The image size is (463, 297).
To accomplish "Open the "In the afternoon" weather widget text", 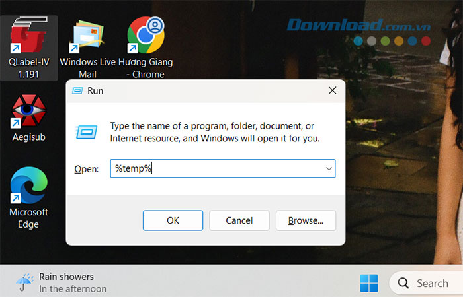I will (x=73, y=289).
